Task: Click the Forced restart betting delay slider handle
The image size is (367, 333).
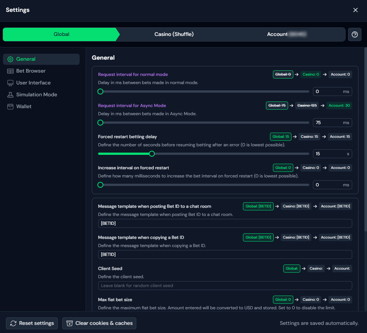Action: point(152,154)
